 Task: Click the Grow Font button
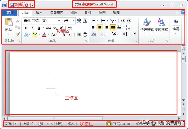coord(64,35)
